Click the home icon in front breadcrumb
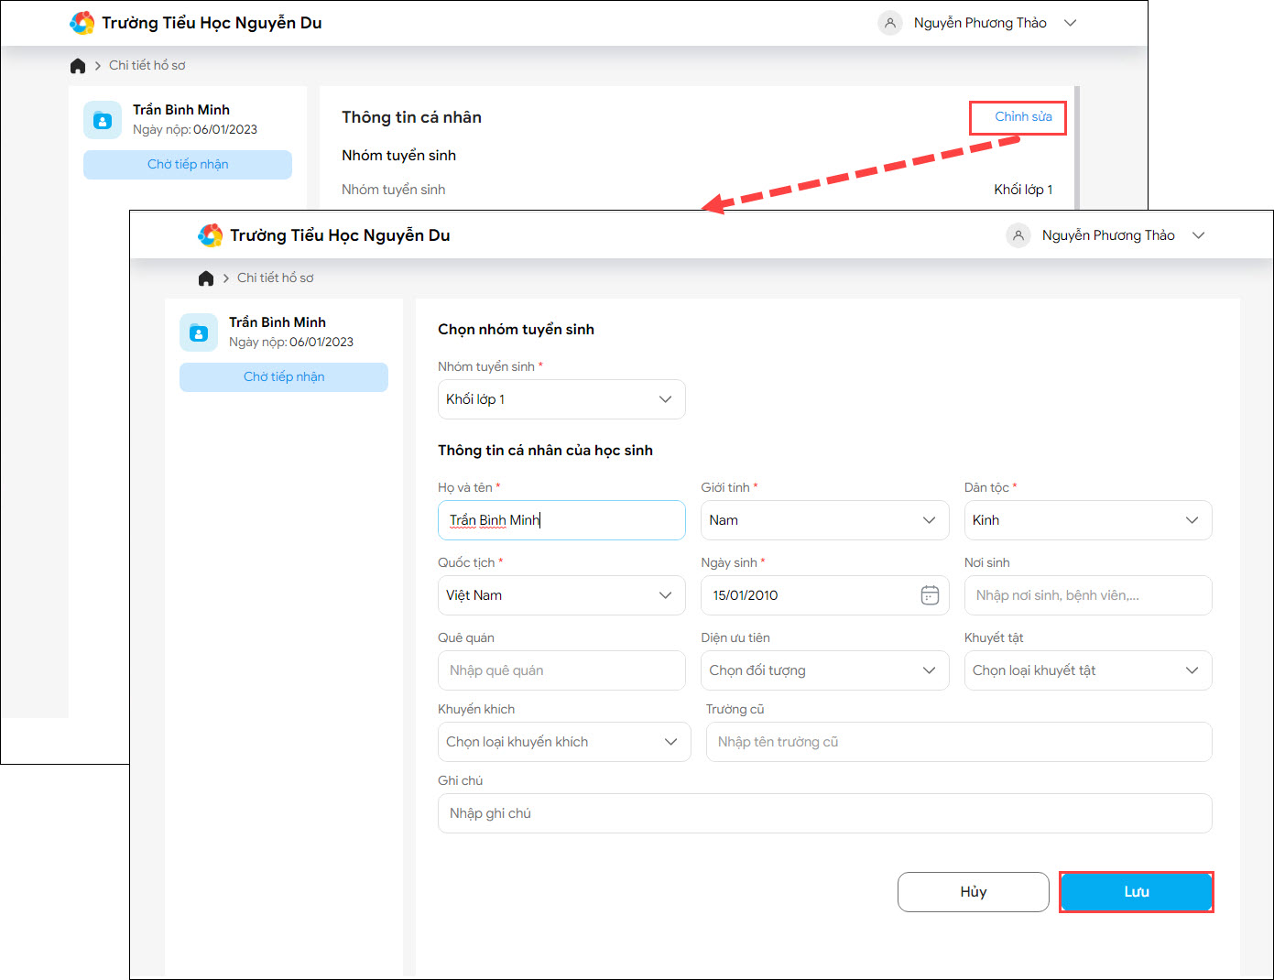The width and height of the screenshot is (1274, 980). pyautogui.click(x=206, y=278)
